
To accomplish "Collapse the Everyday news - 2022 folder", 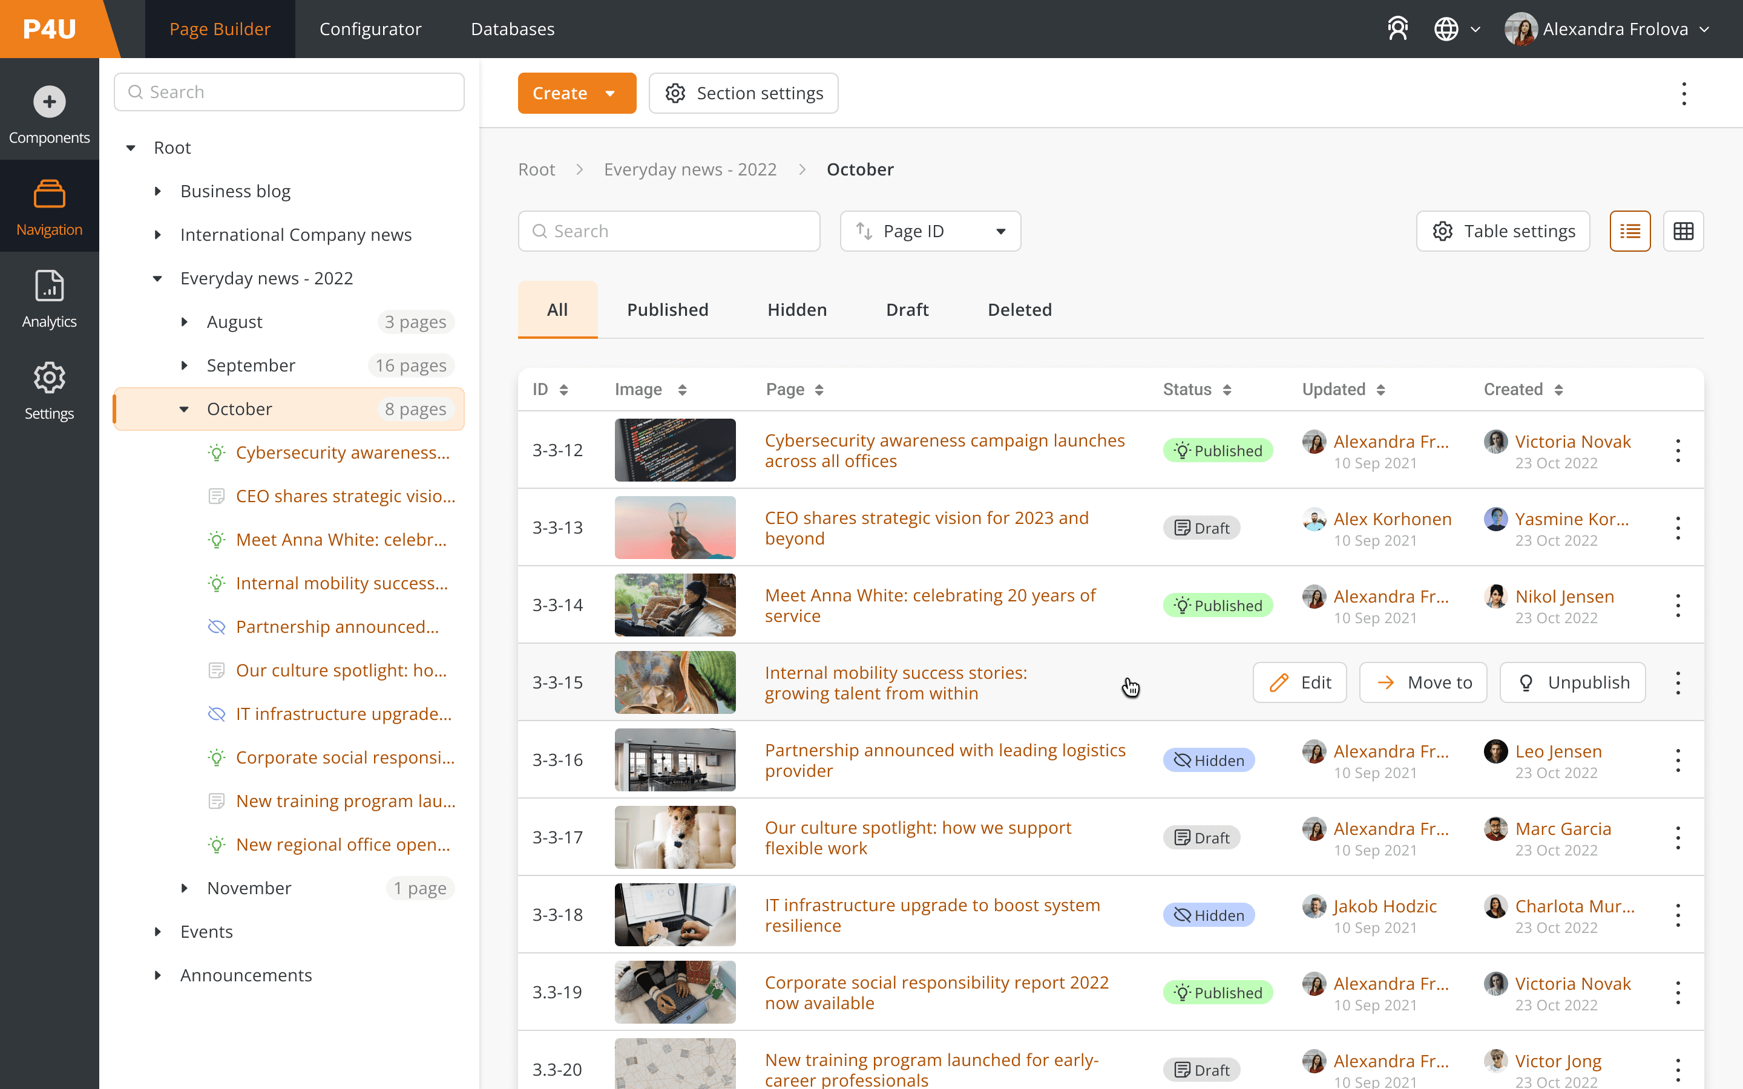I will tap(158, 279).
